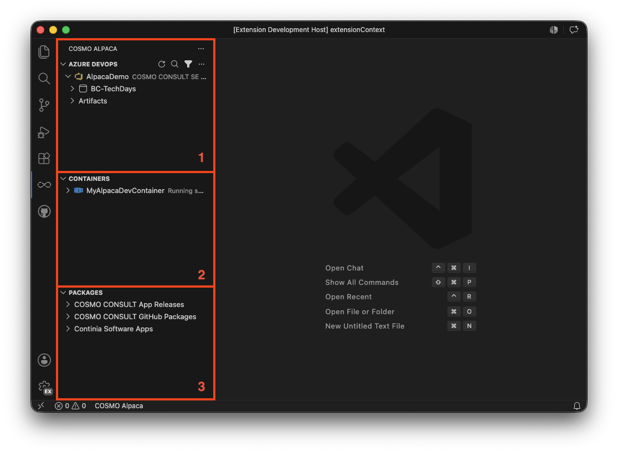The height and width of the screenshot is (453, 618).
Task: Select MyAlpacaDevContainer row label
Action: 125,190
